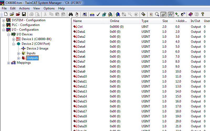Click the Generate Mappings icon
The height and width of the screenshot is (131, 210).
coord(92,14)
